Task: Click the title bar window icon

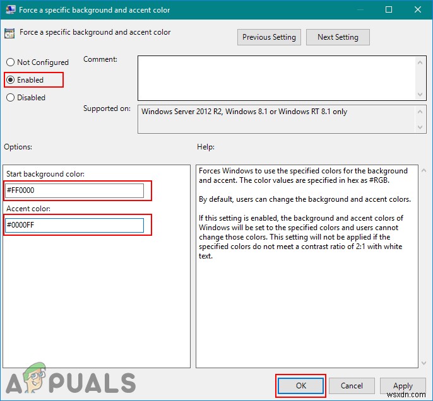Action: 11,9
